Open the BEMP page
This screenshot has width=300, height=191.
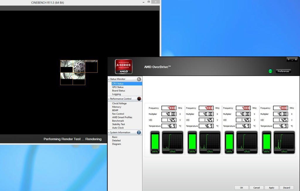[x=115, y=110]
